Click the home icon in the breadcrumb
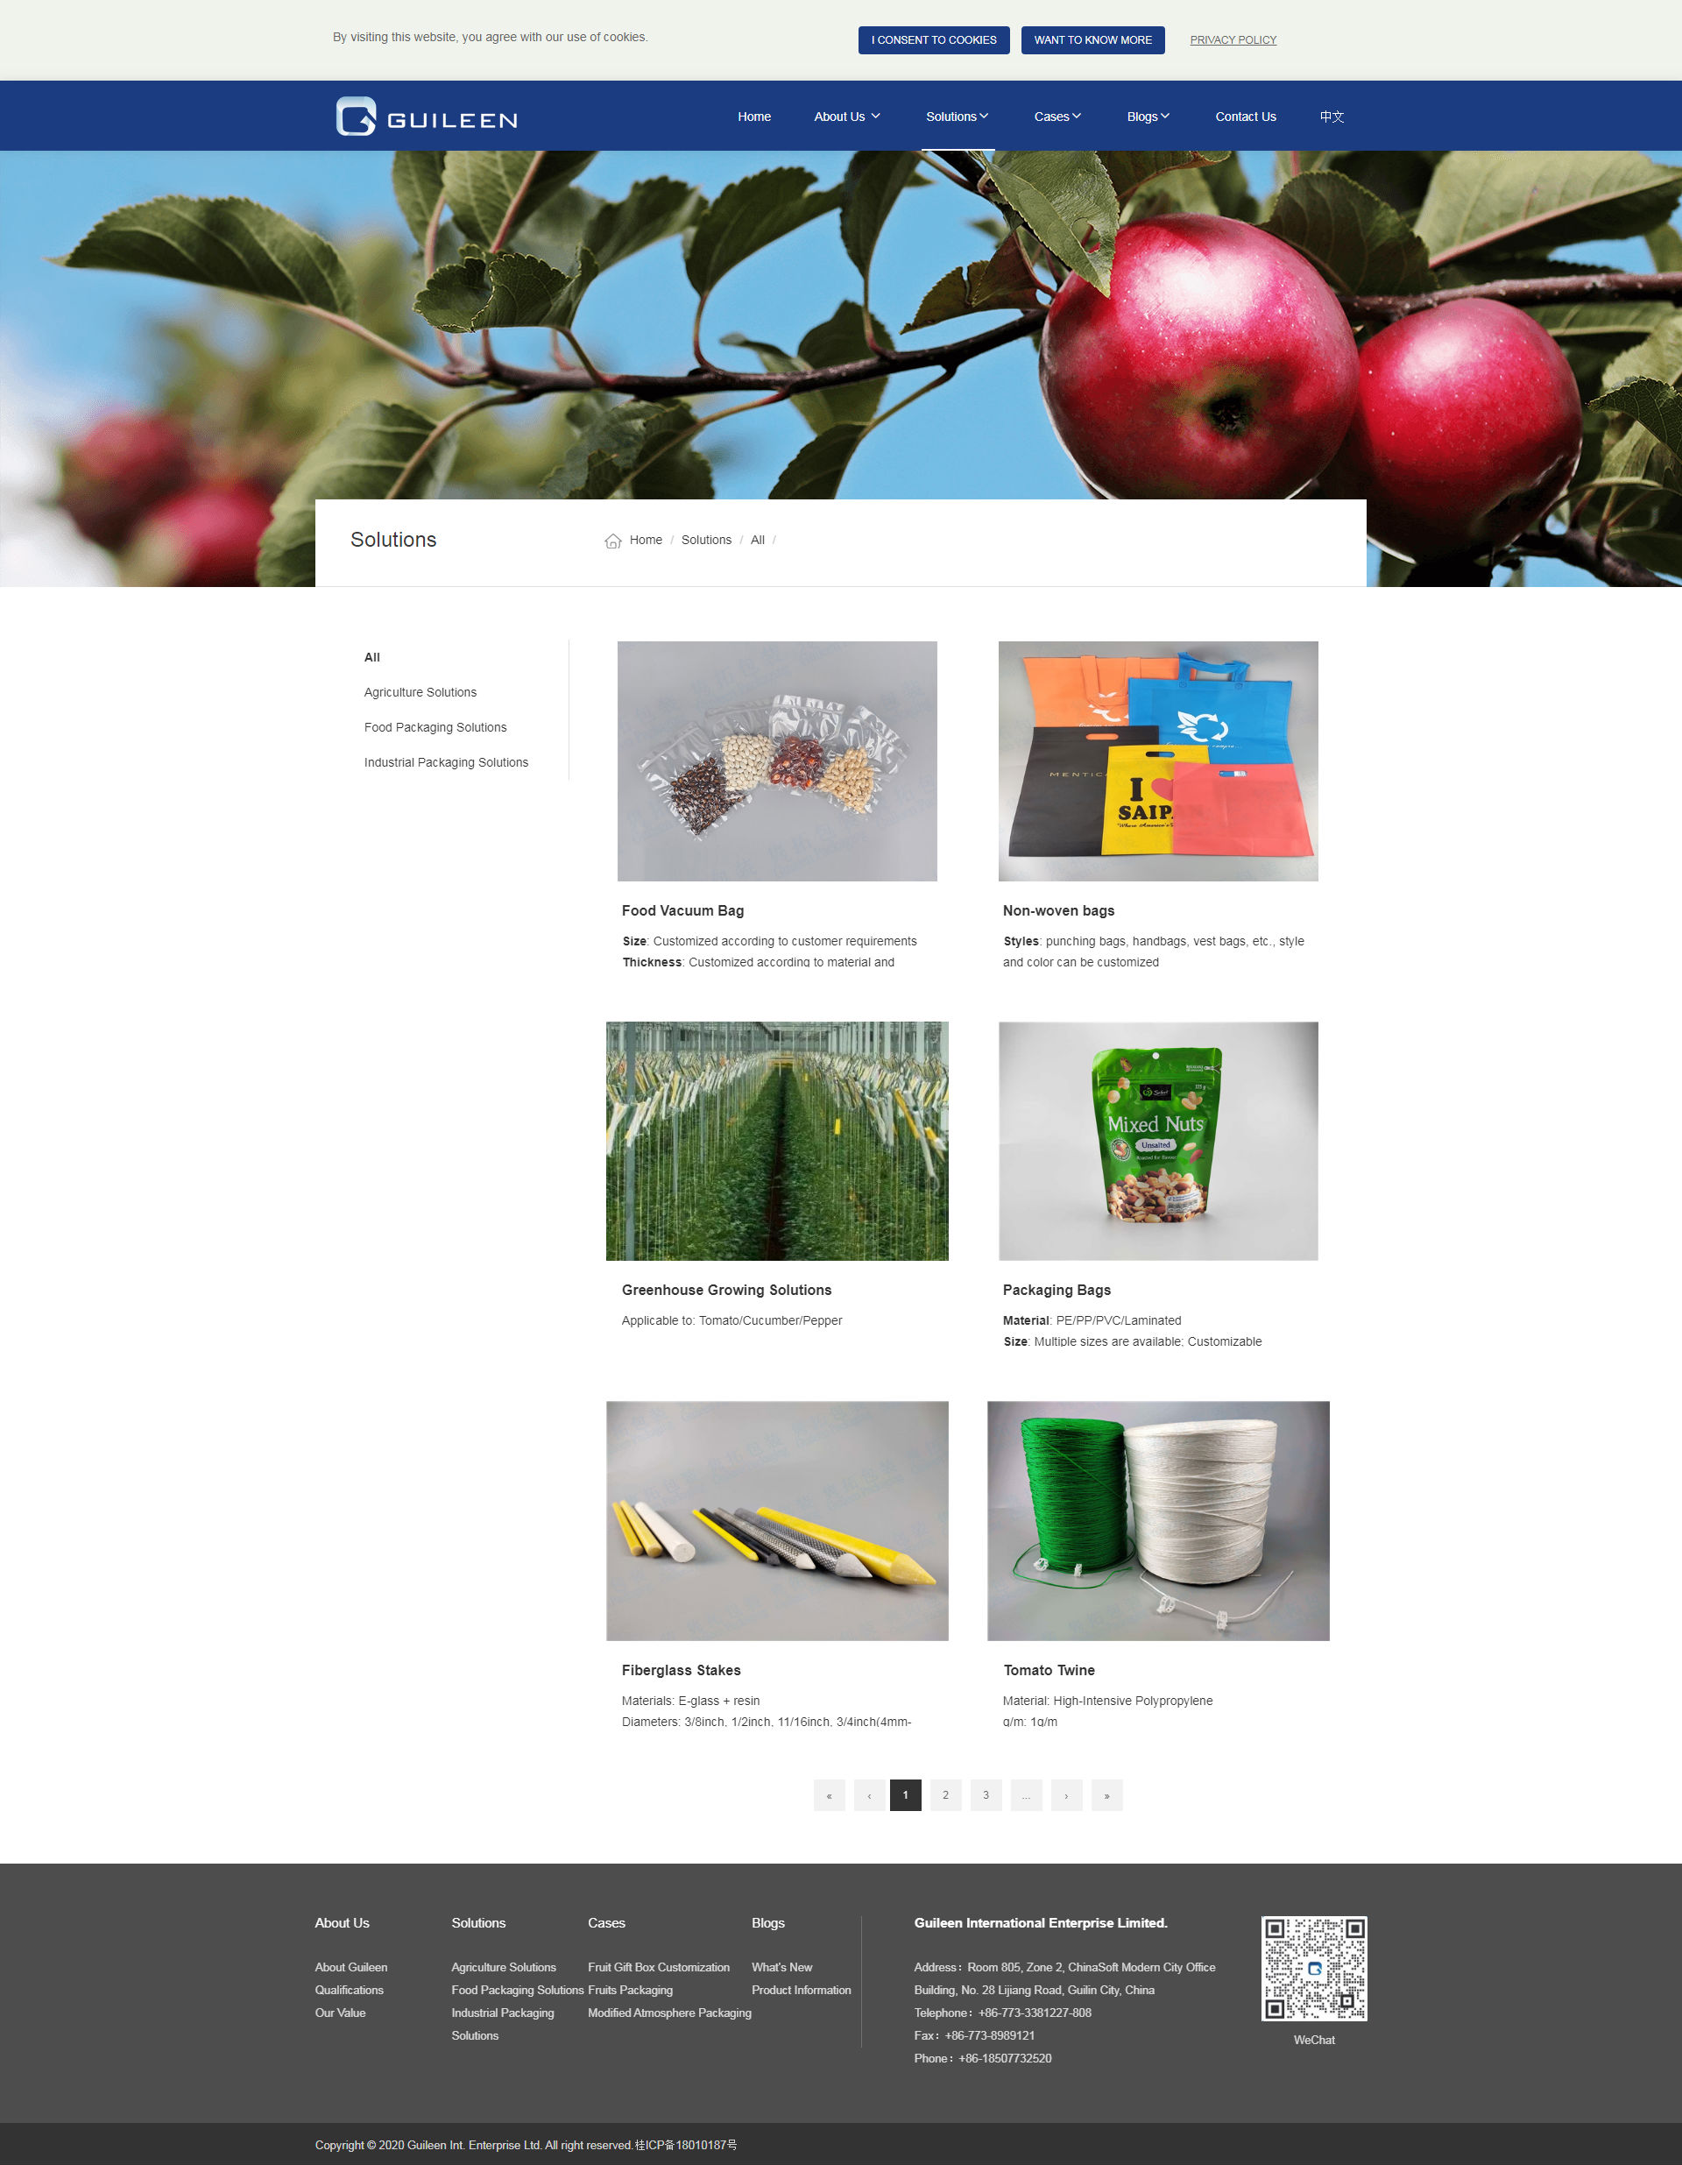Screen dimensions: 1682x2165 613,541
